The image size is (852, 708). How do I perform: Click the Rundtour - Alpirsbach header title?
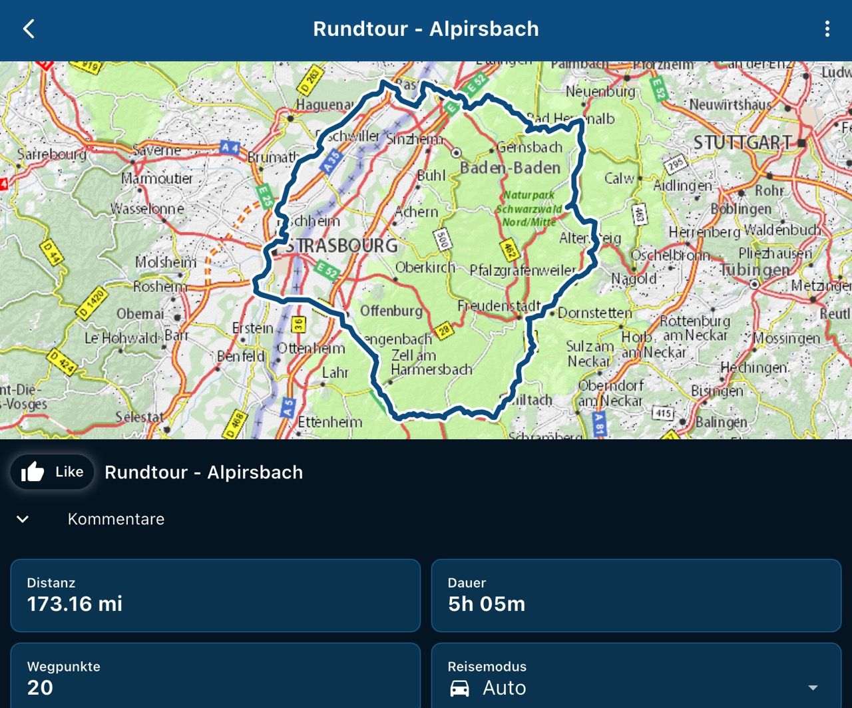(x=426, y=29)
